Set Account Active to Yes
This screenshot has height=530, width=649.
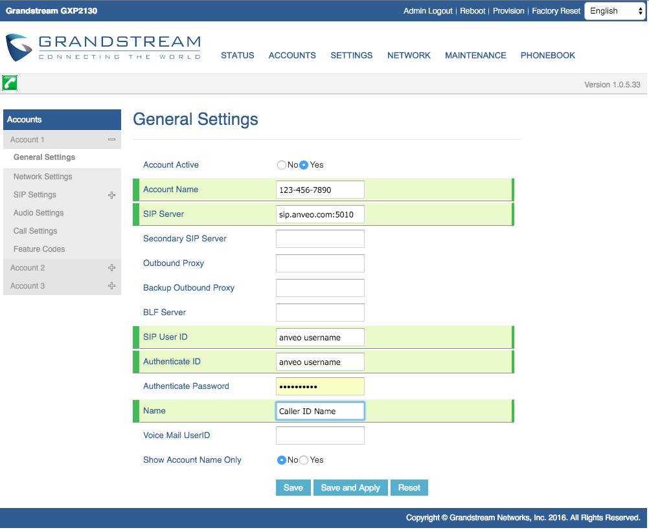304,165
